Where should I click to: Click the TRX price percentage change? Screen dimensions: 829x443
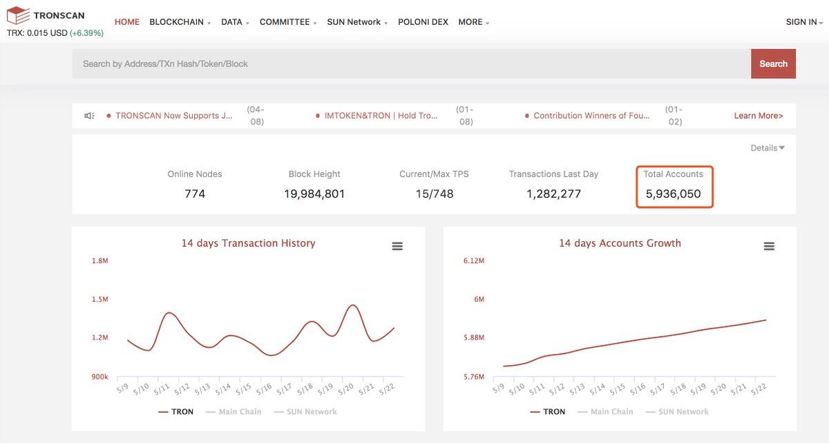tap(85, 31)
